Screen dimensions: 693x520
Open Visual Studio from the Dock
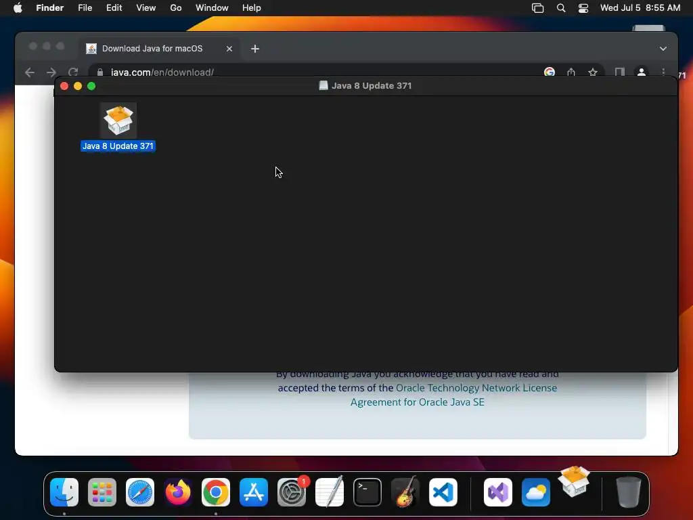[x=498, y=492]
